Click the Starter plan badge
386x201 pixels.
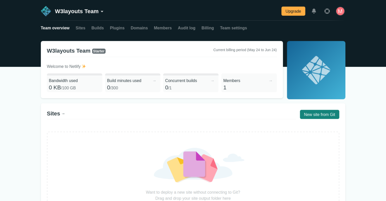(x=99, y=51)
